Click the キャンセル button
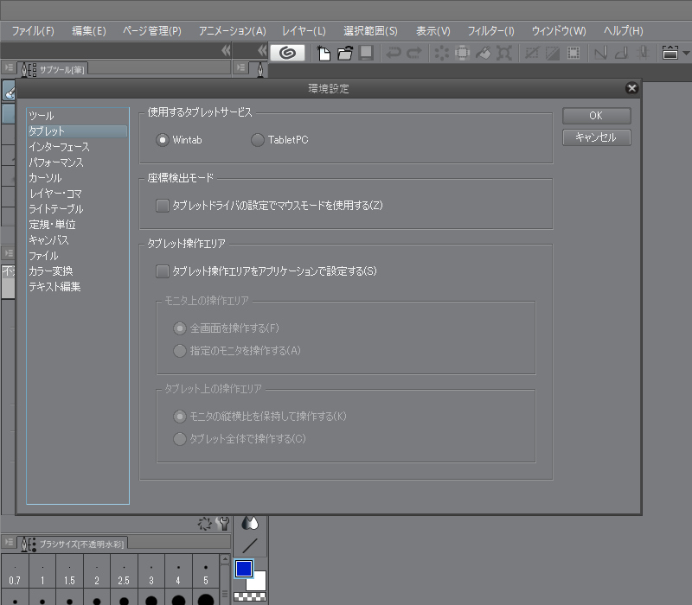Screen dimensions: 692x605 click(596, 137)
